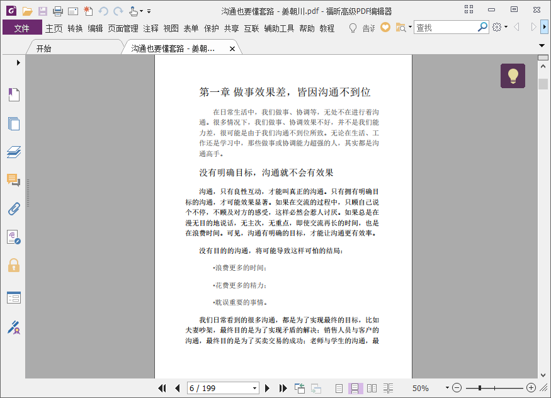This screenshot has width=551, height=398.
Task: Open the folder search icon
Action: [400, 28]
